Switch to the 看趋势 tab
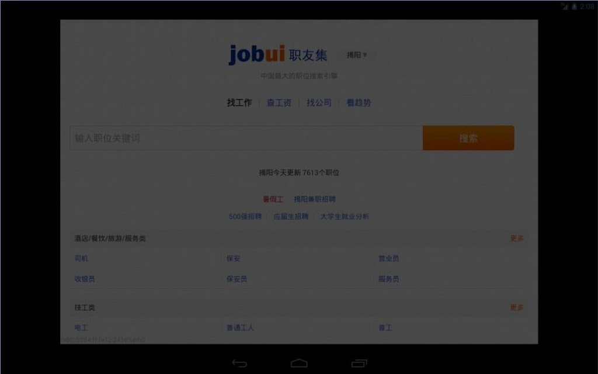Image resolution: width=598 pixels, height=374 pixels. pos(359,102)
